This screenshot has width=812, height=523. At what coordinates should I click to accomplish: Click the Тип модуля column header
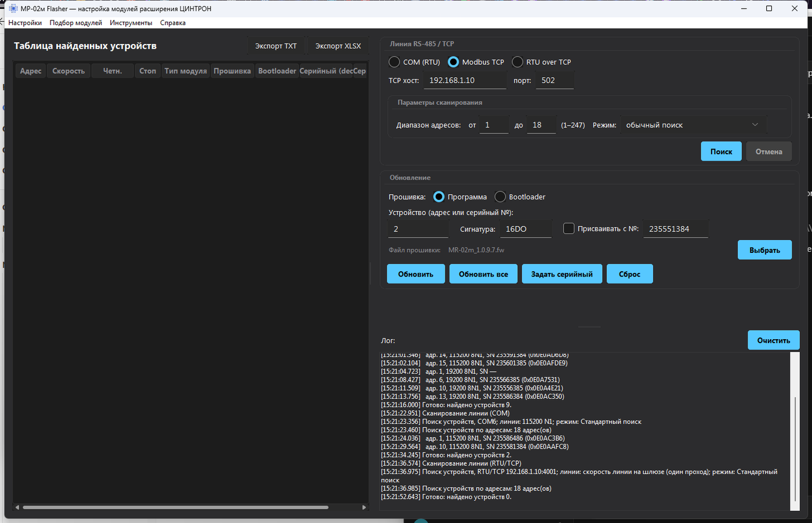pyautogui.click(x=186, y=71)
